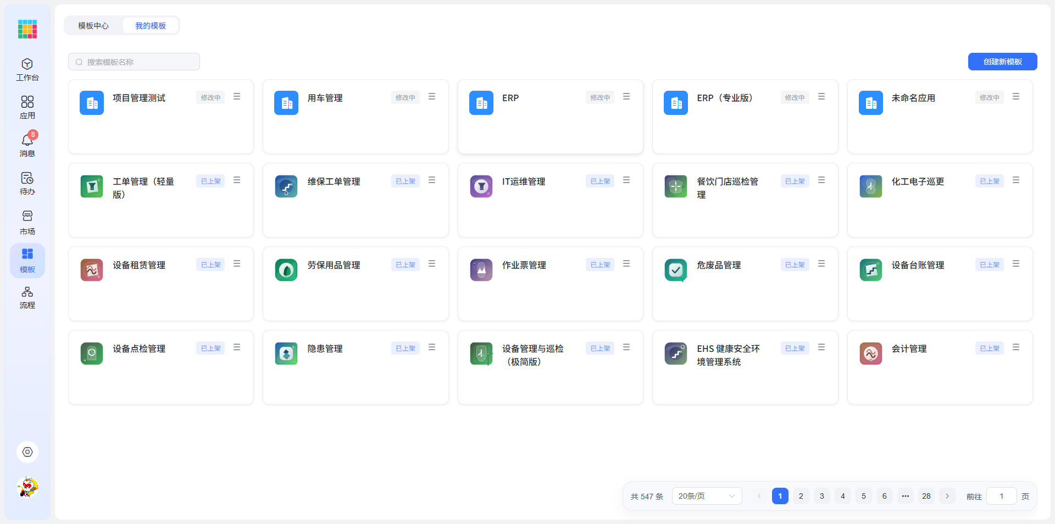This screenshot has height=524, width=1055.
Task: Click the 前往 page number input
Action: click(1001, 496)
